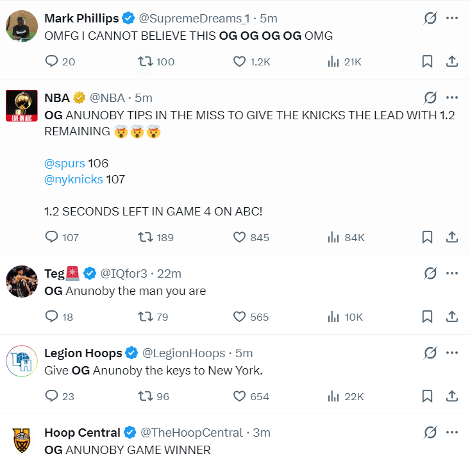
Task: Share the Legion Hoops tweet
Action: point(451,396)
